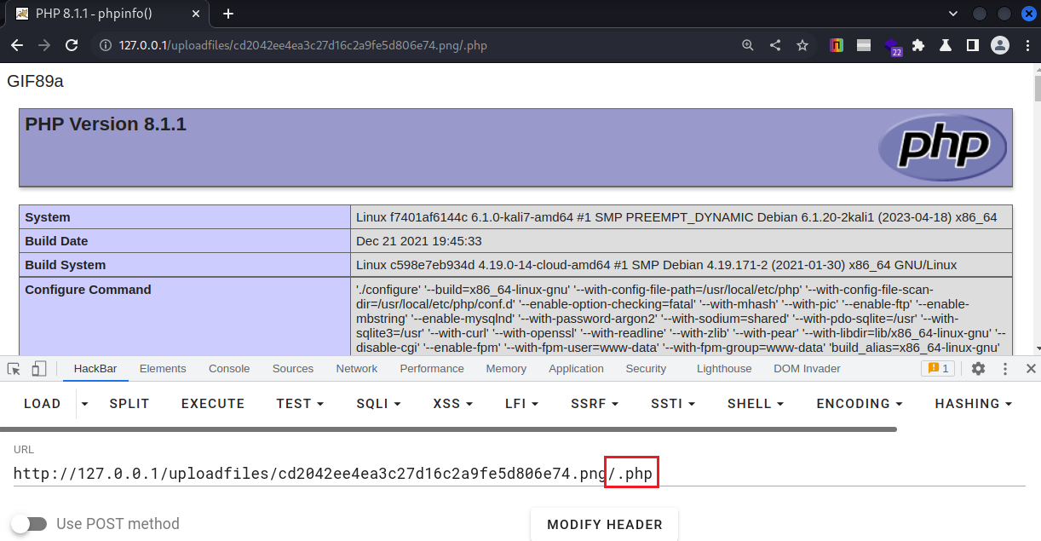Open the site information icon in the address bar
Screen dimensions: 1041x541
106,45
